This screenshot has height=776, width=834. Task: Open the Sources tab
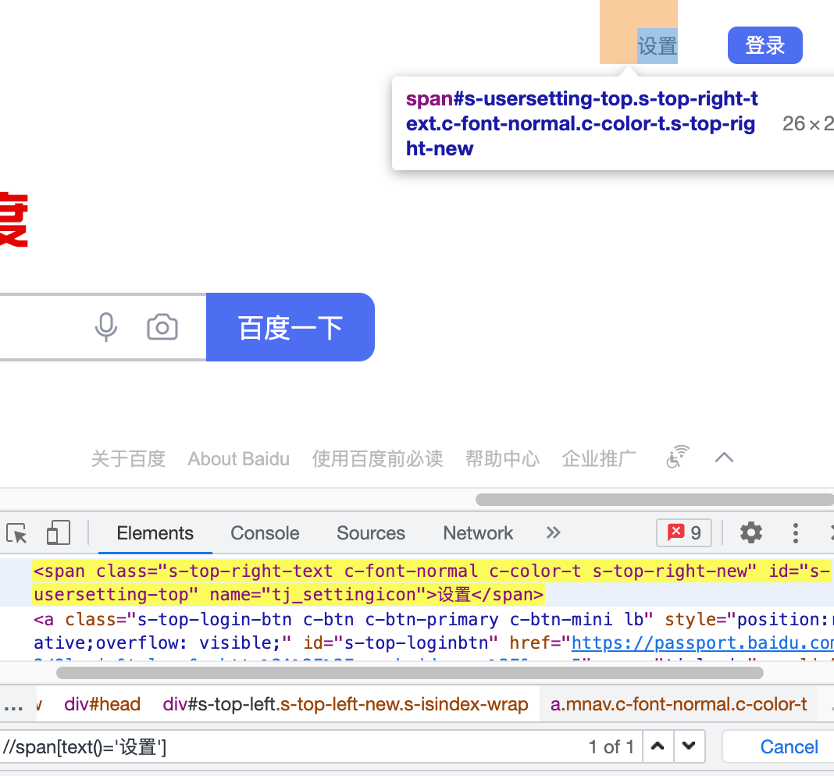coord(370,533)
